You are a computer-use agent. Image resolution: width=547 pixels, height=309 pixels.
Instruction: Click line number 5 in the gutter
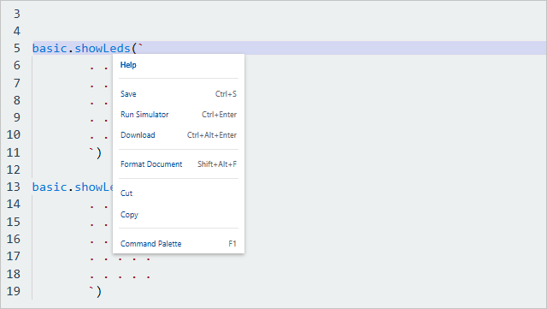(17, 48)
